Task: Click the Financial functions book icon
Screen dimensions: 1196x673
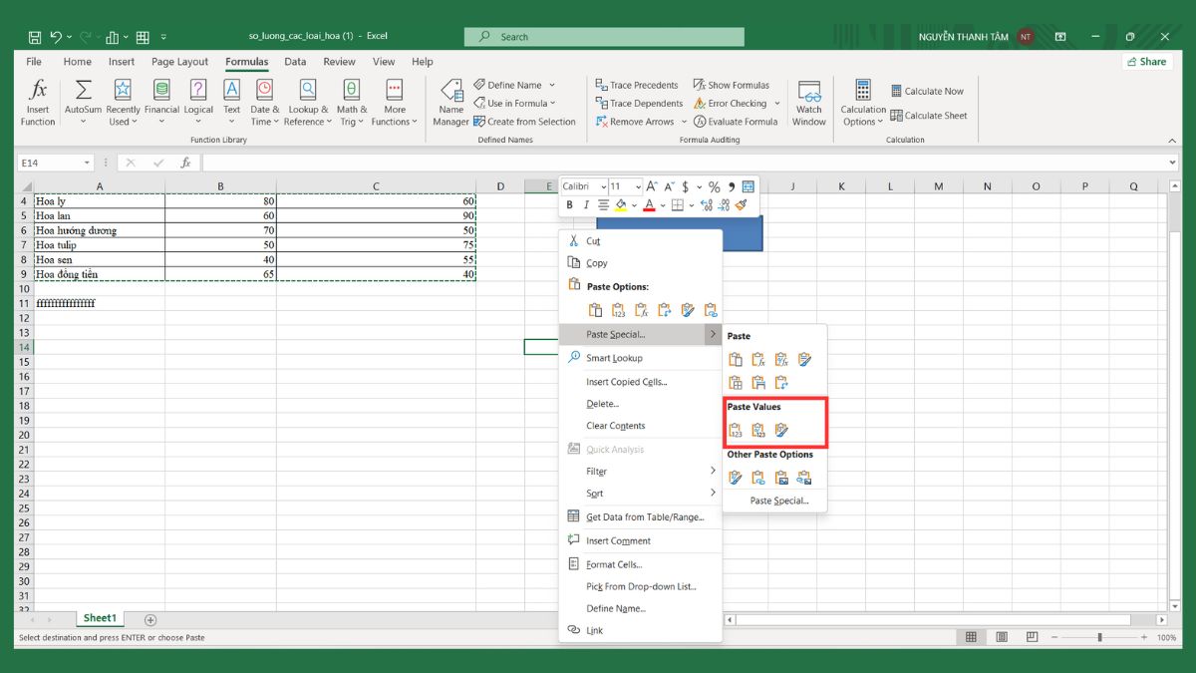Action: click(160, 92)
